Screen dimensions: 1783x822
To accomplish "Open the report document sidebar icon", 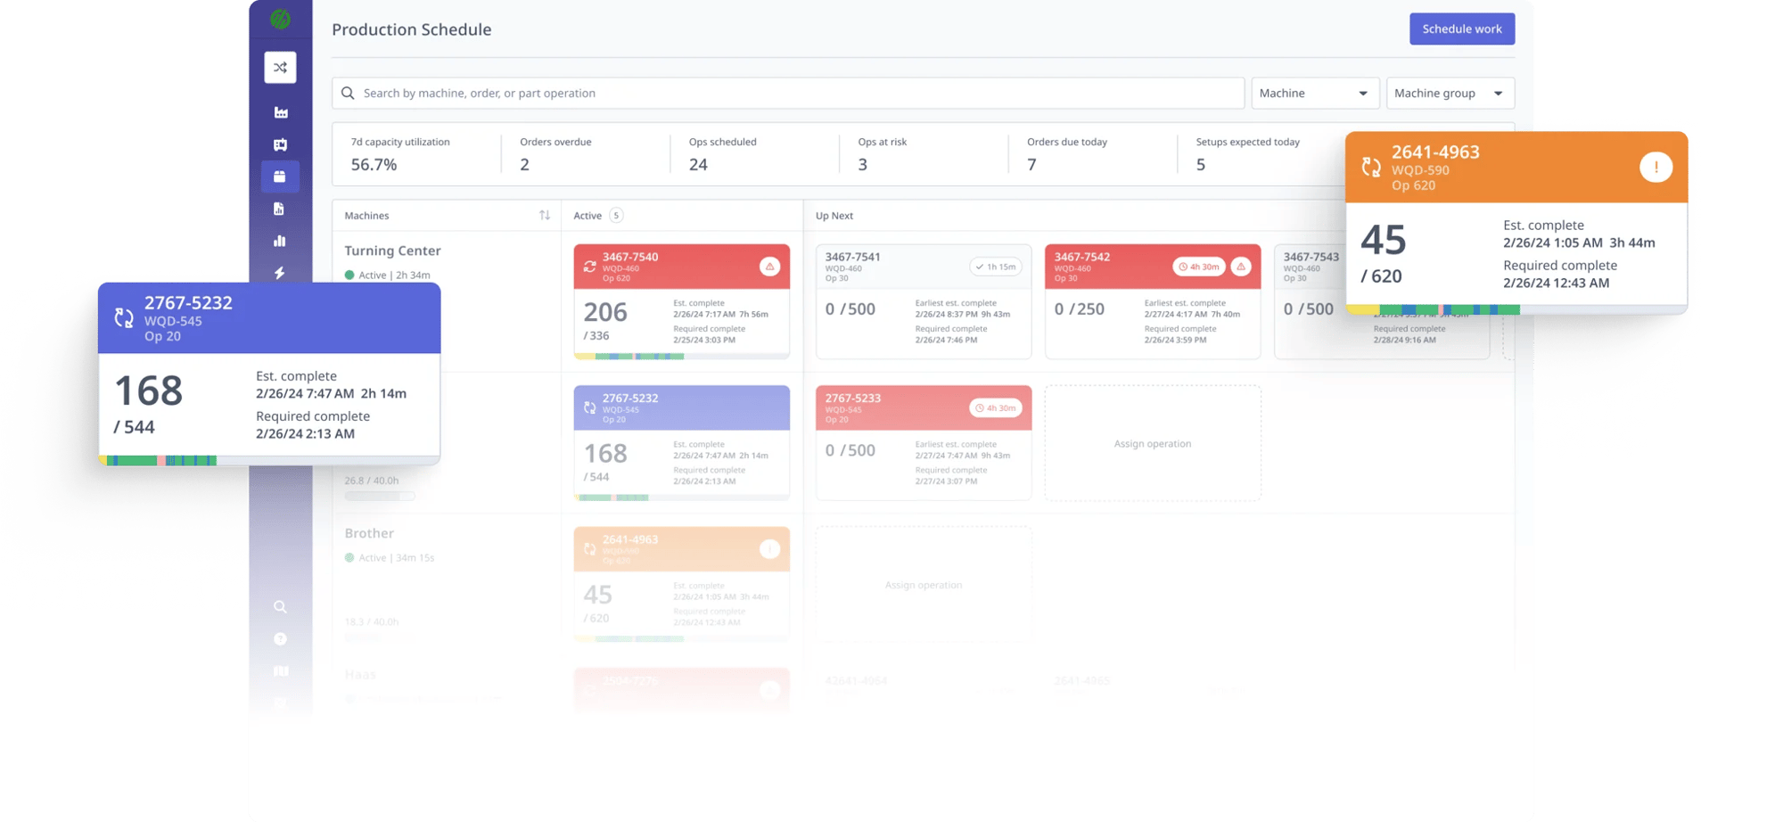I will click(279, 209).
